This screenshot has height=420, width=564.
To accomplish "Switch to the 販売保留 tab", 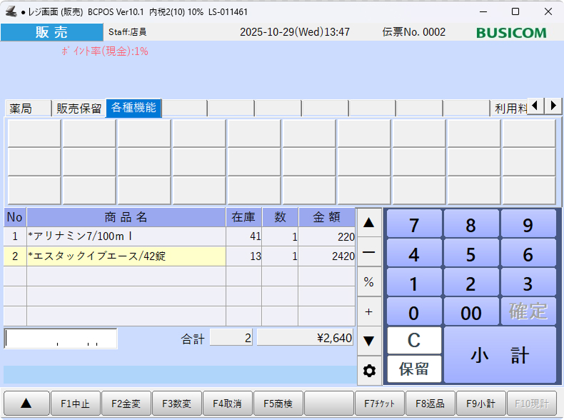I will 79,109.
